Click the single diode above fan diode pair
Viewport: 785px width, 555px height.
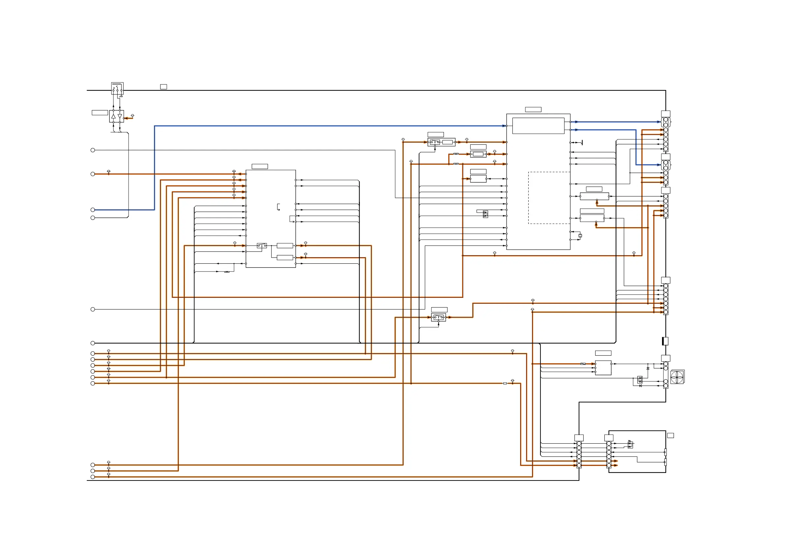[x=648, y=368]
